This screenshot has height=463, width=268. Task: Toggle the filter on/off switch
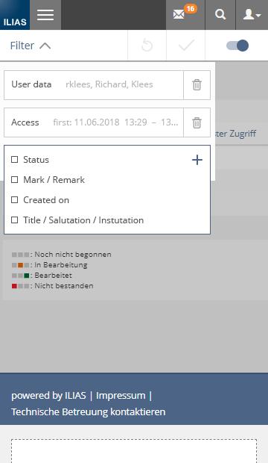point(237,46)
